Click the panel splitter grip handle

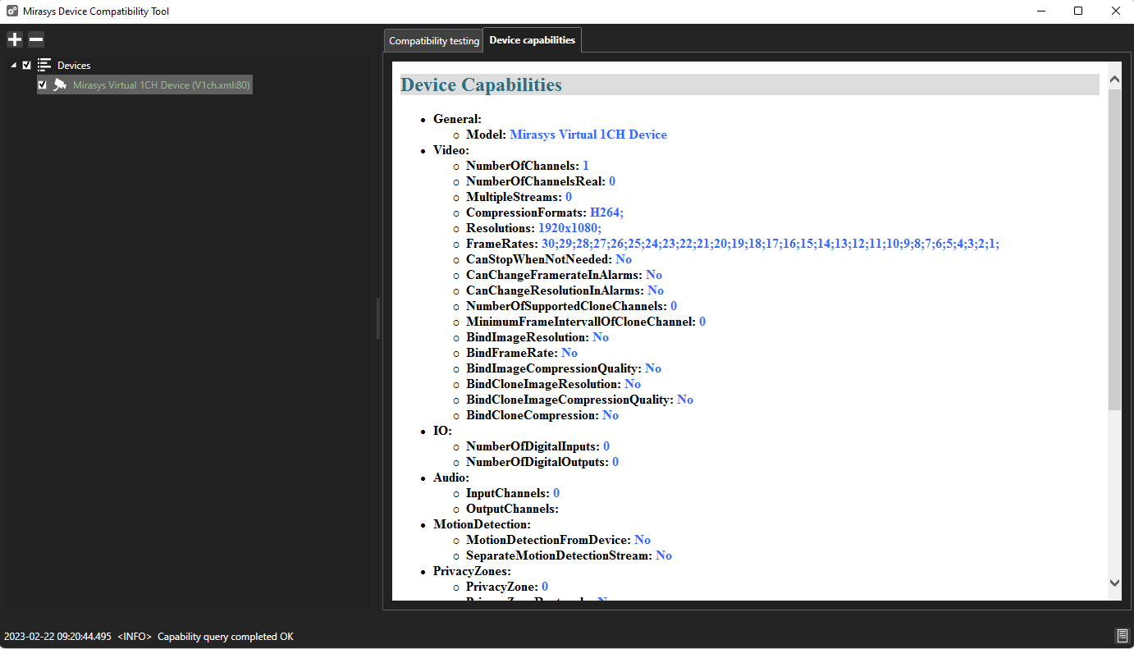(x=378, y=319)
